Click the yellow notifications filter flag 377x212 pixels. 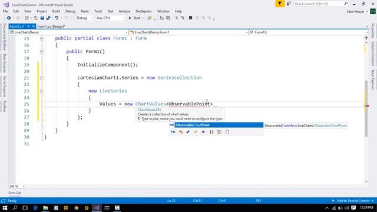point(280,4)
